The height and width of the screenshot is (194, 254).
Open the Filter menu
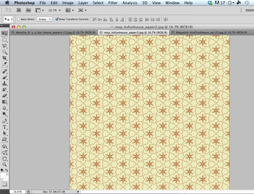113,3
